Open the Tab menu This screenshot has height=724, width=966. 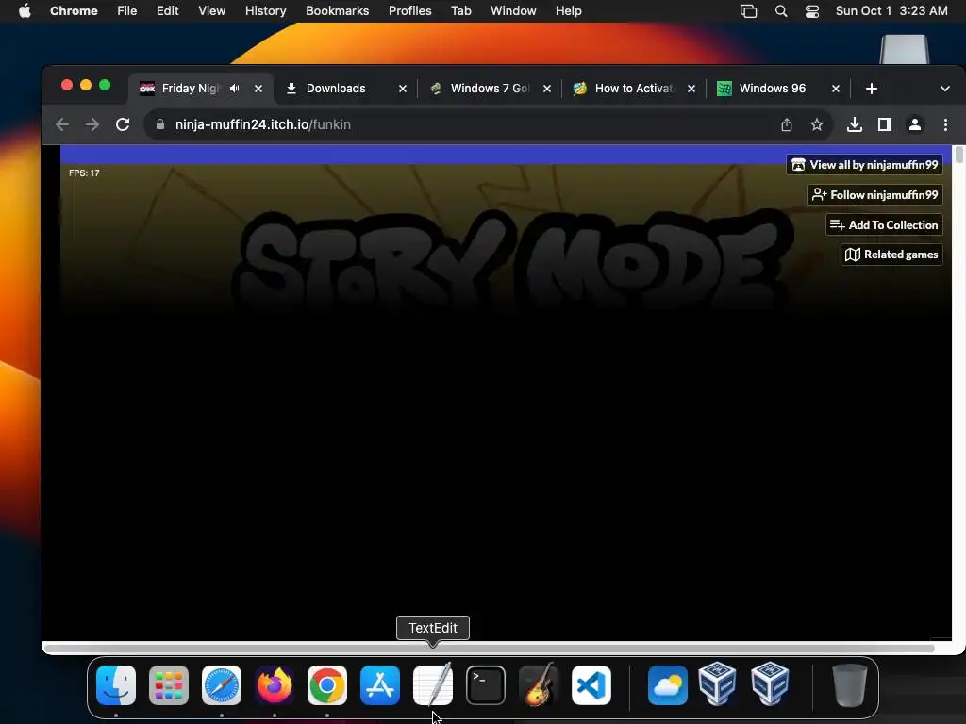click(460, 11)
